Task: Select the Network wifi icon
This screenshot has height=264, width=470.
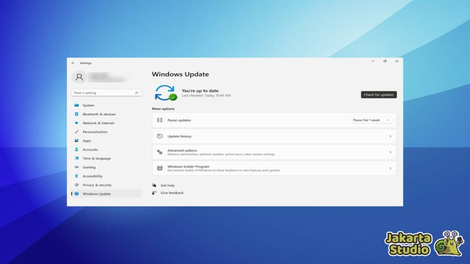Action: tap(77, 123)
